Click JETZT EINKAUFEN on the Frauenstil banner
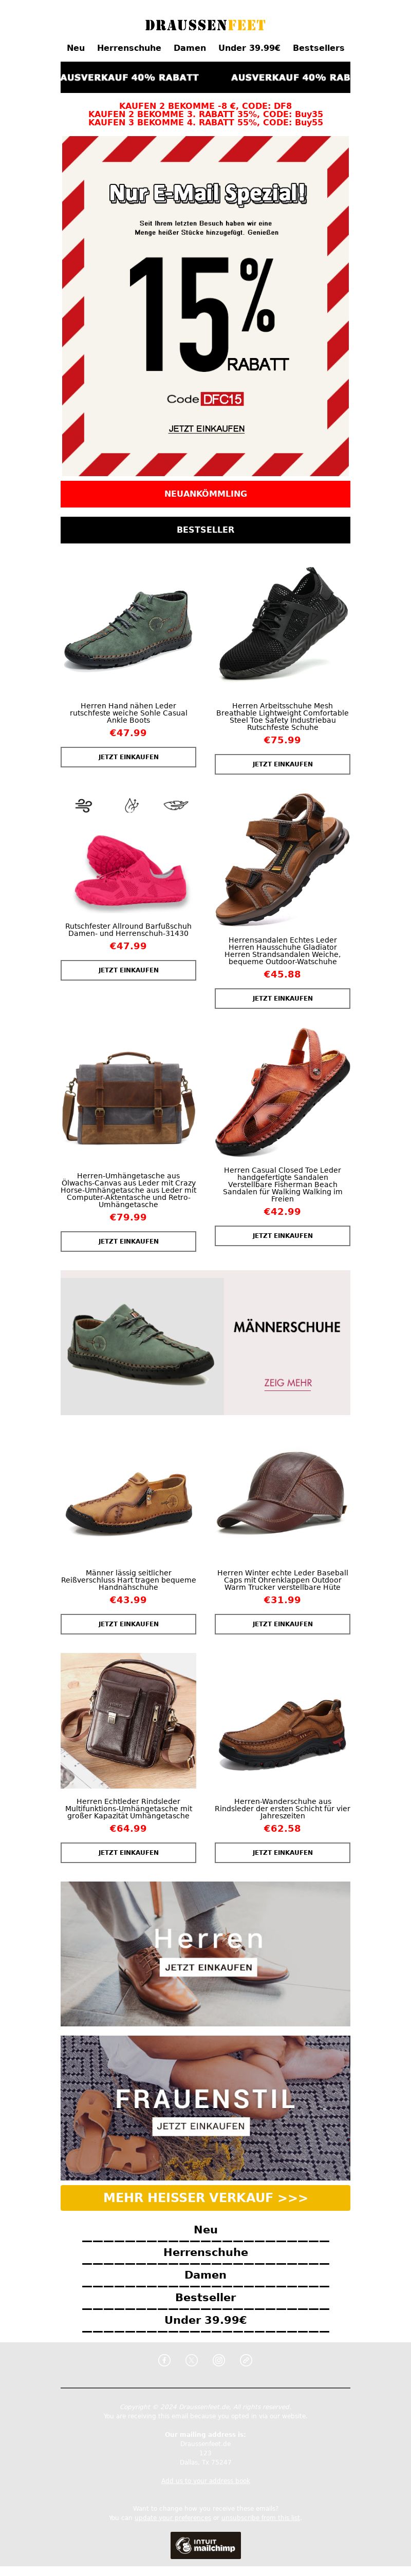The image size is (411, 2576). 200,2125
